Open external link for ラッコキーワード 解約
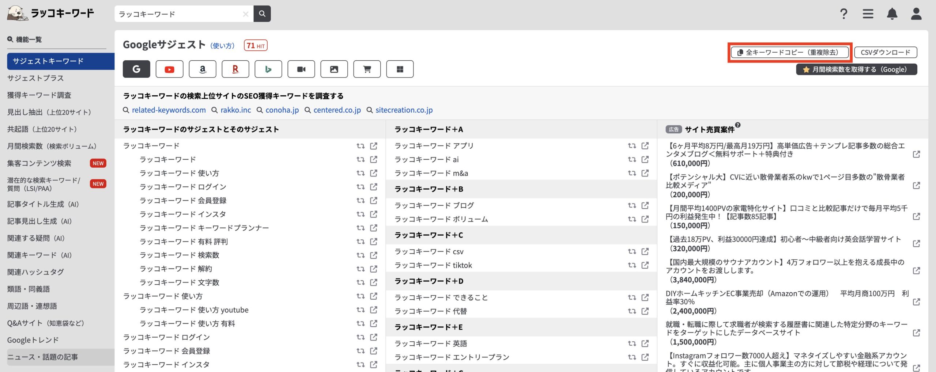936x372 pixels. (374, 269)
